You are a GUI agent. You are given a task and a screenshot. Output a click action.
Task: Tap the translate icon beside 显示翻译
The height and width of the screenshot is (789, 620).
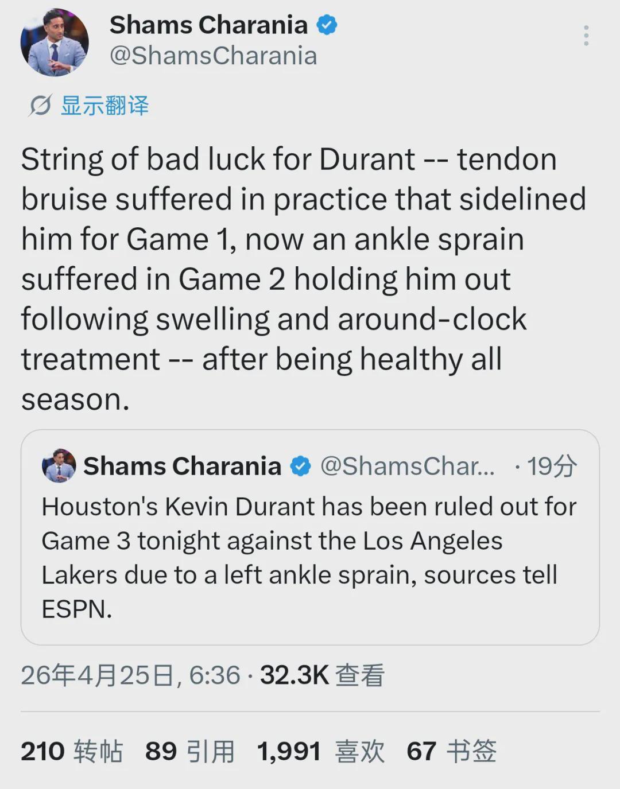40,106
